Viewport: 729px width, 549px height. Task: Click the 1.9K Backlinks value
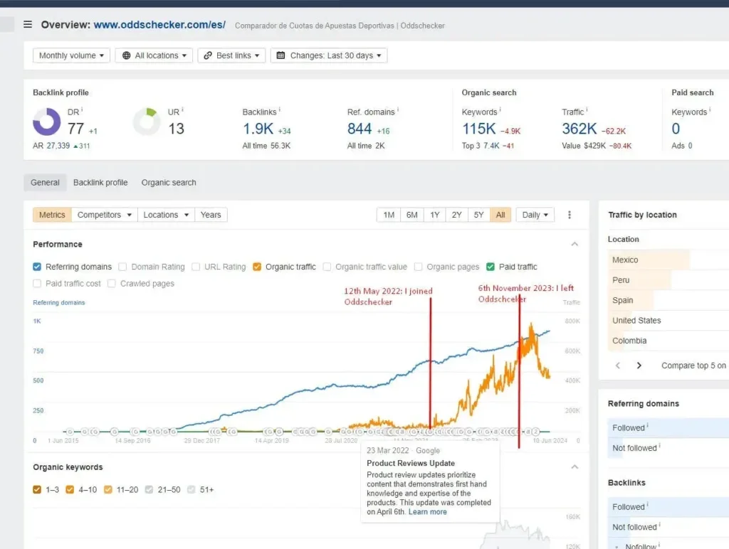[258, 129]
